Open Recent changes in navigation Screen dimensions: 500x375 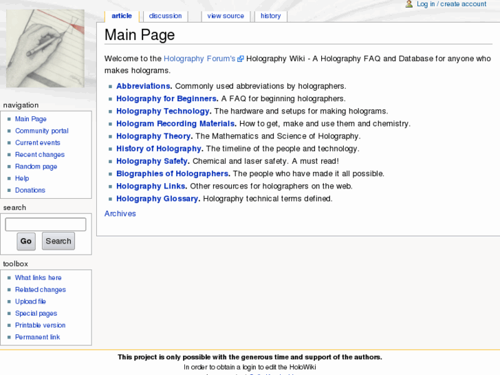40,154
